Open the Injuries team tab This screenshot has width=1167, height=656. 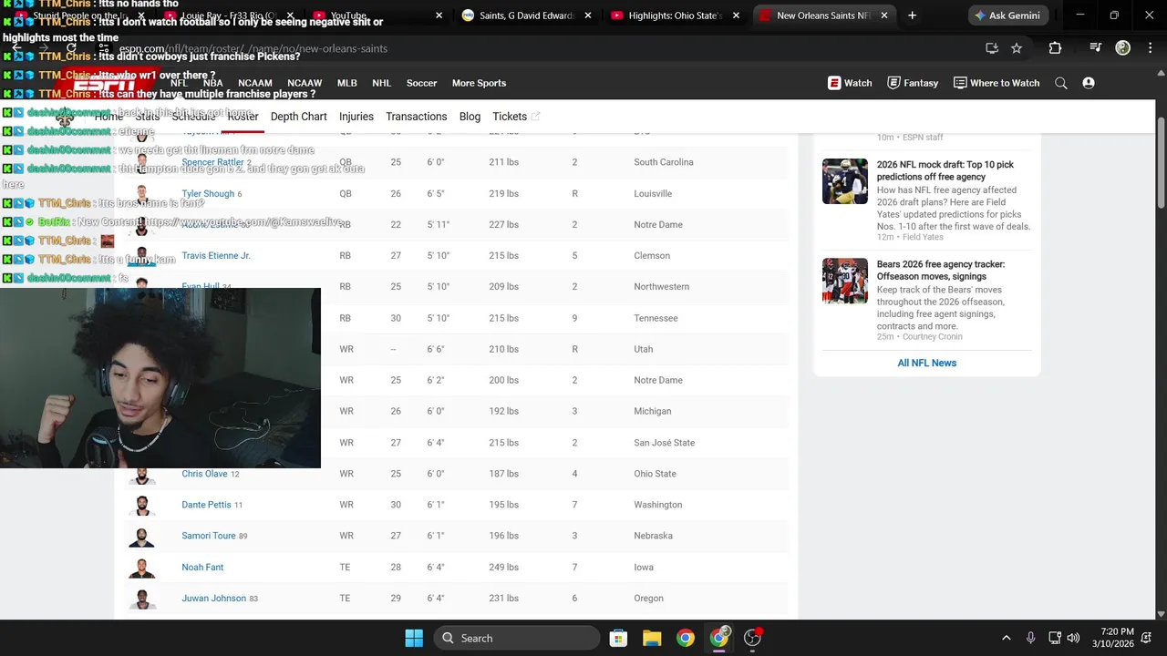coord(356,117)
